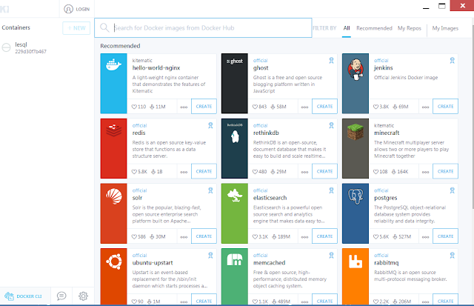
Task: Click the minecraft grass block icon
Action: pos(355,132)
